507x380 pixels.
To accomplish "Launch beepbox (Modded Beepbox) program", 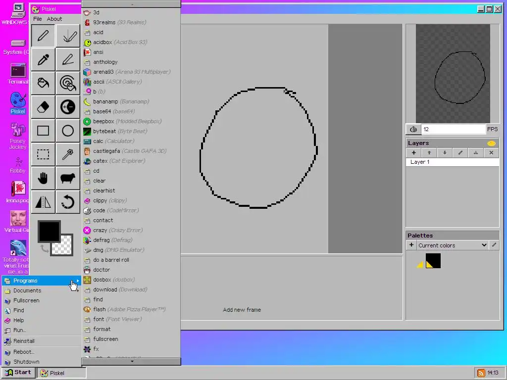I will point(131,122).
